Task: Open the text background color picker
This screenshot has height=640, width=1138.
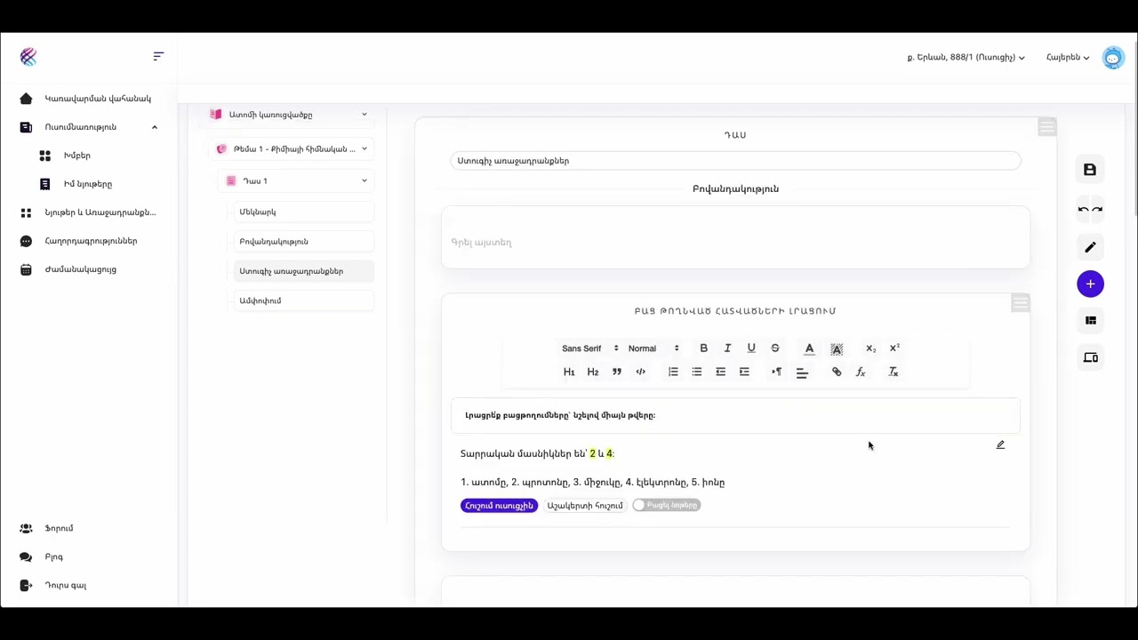Action: [x=837, y=348]
